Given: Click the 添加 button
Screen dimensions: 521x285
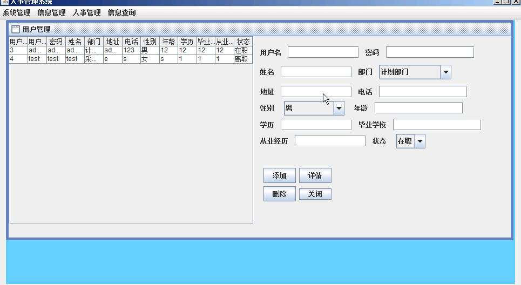Looking at the screenshot, I should 280,175.
